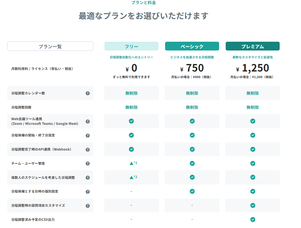Open help tooltip for Web会議ツール連携
This screenshot has height=228, width=301.
pos(88,121)
